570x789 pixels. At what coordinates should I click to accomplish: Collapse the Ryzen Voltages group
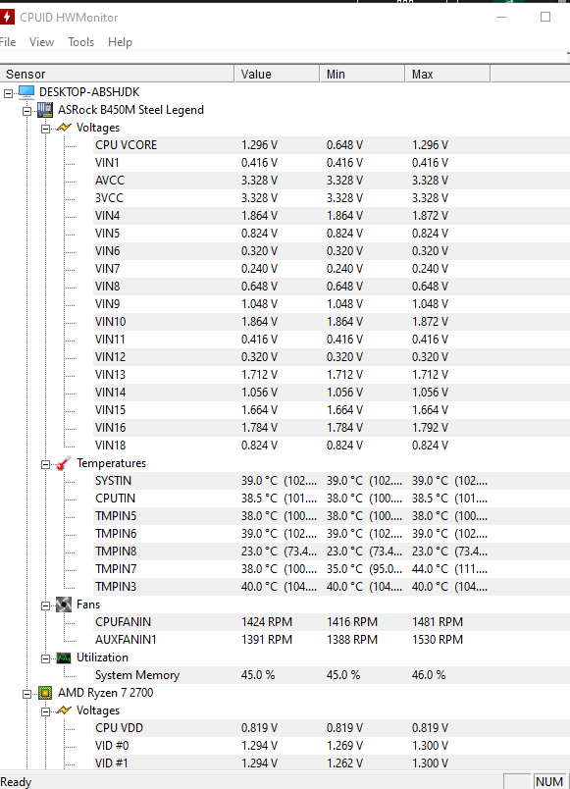(x=45, y=711)
